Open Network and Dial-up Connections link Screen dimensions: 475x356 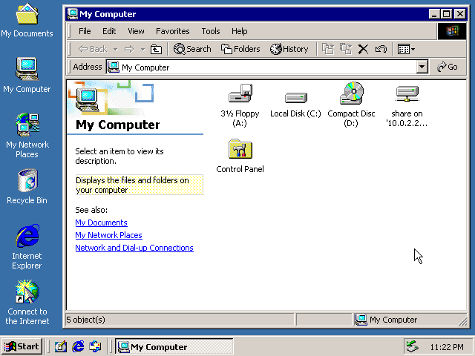(134, 248)
